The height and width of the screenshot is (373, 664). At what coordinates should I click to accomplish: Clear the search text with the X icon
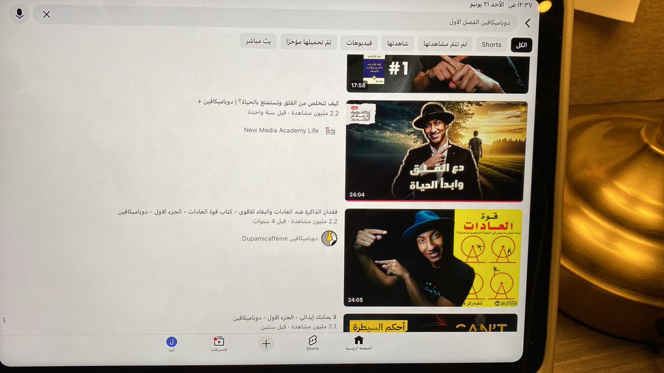coord(46,14)
